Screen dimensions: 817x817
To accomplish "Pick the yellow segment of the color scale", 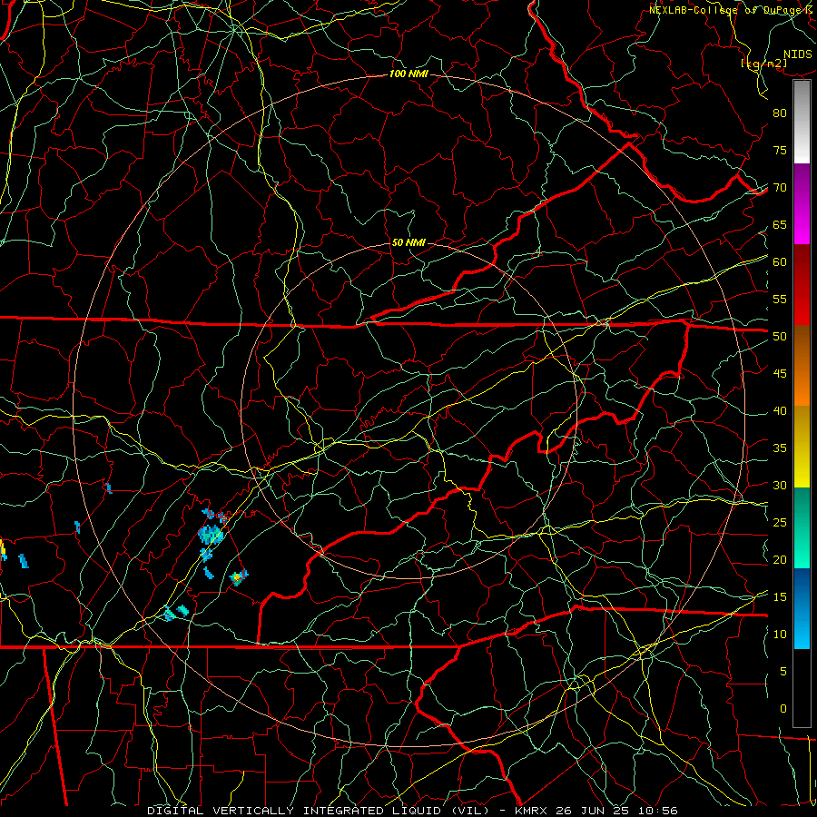I will click(x=802, y=447).
